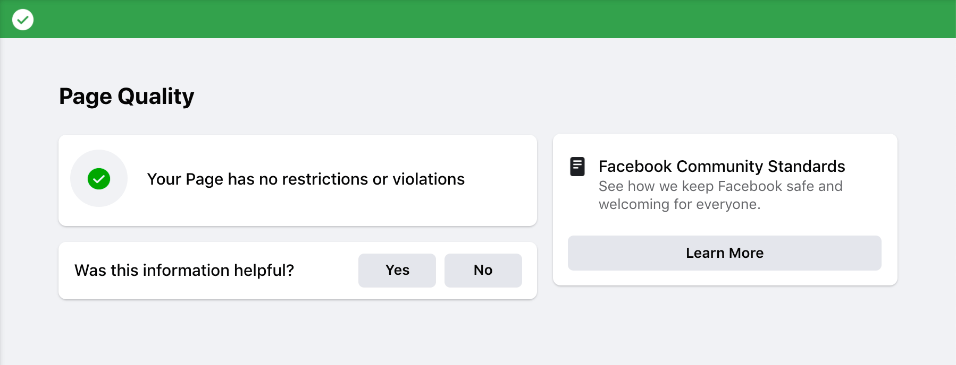
Task: Open Facebook Community Standards heading link
Action: tap(722, 166)
